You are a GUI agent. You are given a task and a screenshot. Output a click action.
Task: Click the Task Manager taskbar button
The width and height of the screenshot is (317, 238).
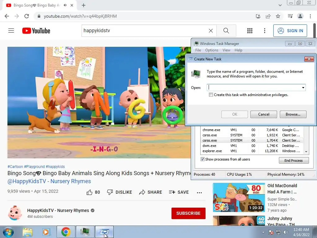pos(85,232)
